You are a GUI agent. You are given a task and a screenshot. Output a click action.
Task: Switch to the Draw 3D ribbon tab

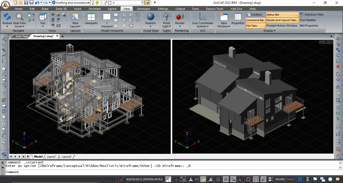pyautogui.click(x=61, y=9)
